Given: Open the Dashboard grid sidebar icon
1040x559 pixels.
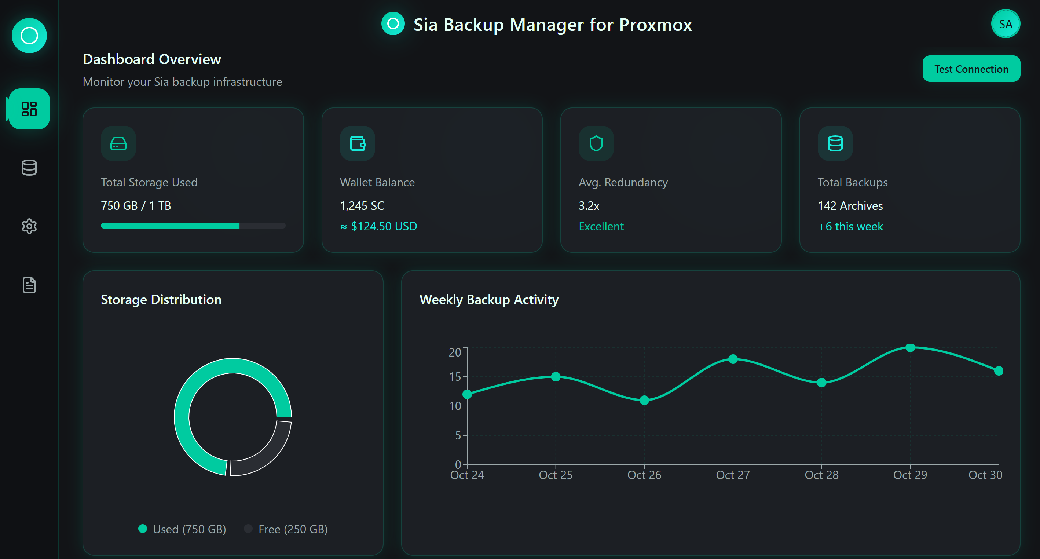Looking at the screenshot, I should tap(29, 109).
